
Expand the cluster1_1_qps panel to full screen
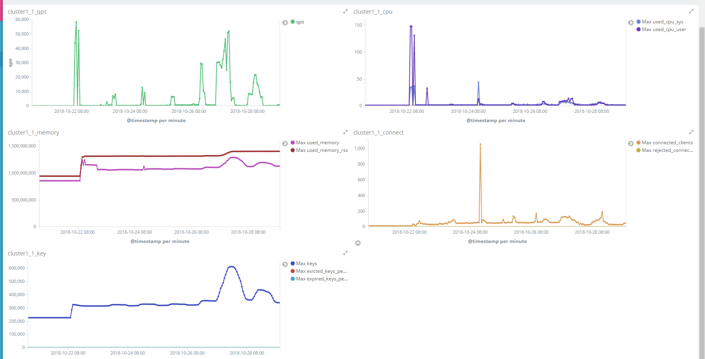pyautogui.click(x=345, y=11)
